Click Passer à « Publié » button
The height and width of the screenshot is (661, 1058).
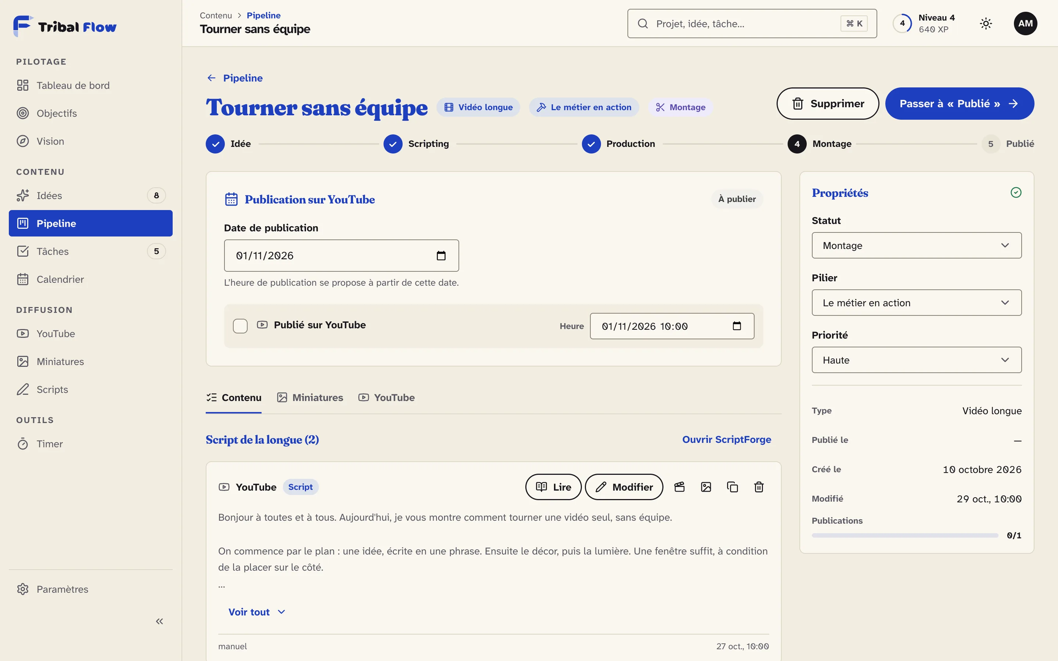(960, 104)
